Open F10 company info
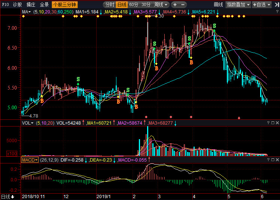 (x=5, y=4)
